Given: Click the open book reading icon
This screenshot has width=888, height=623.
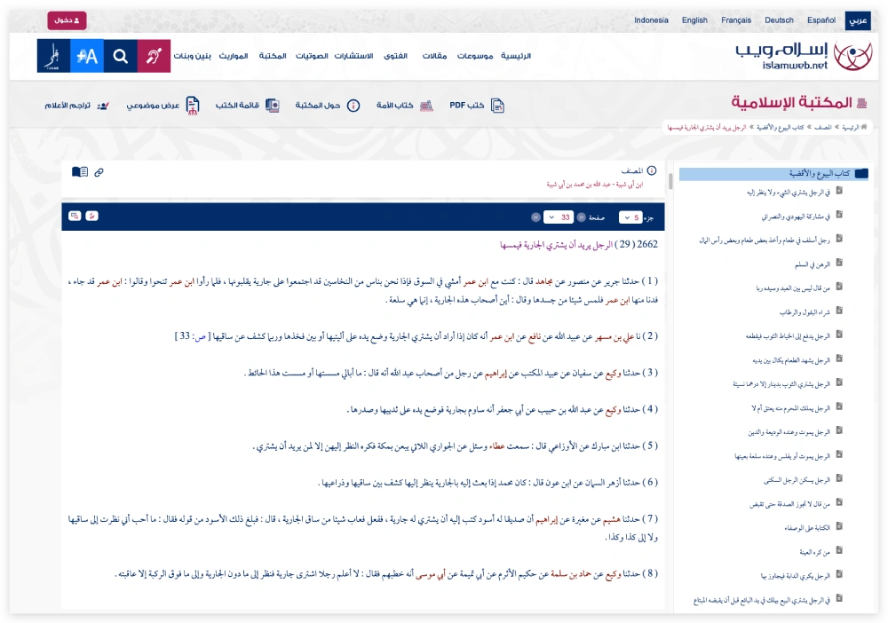Looking at the screenshot, I should (x=80, y=172).
